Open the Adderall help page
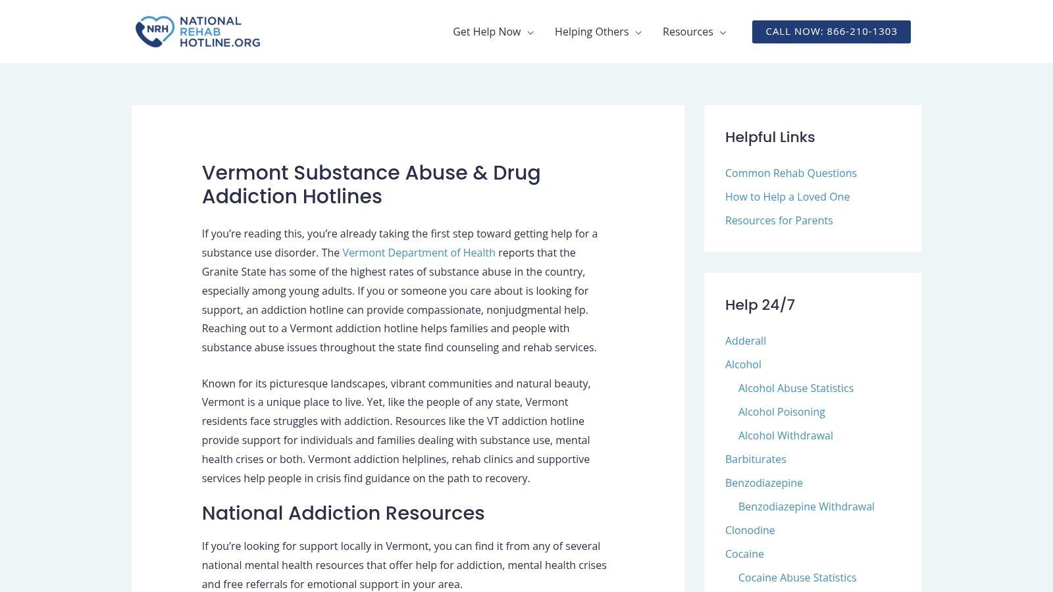 tap(746, 341)
